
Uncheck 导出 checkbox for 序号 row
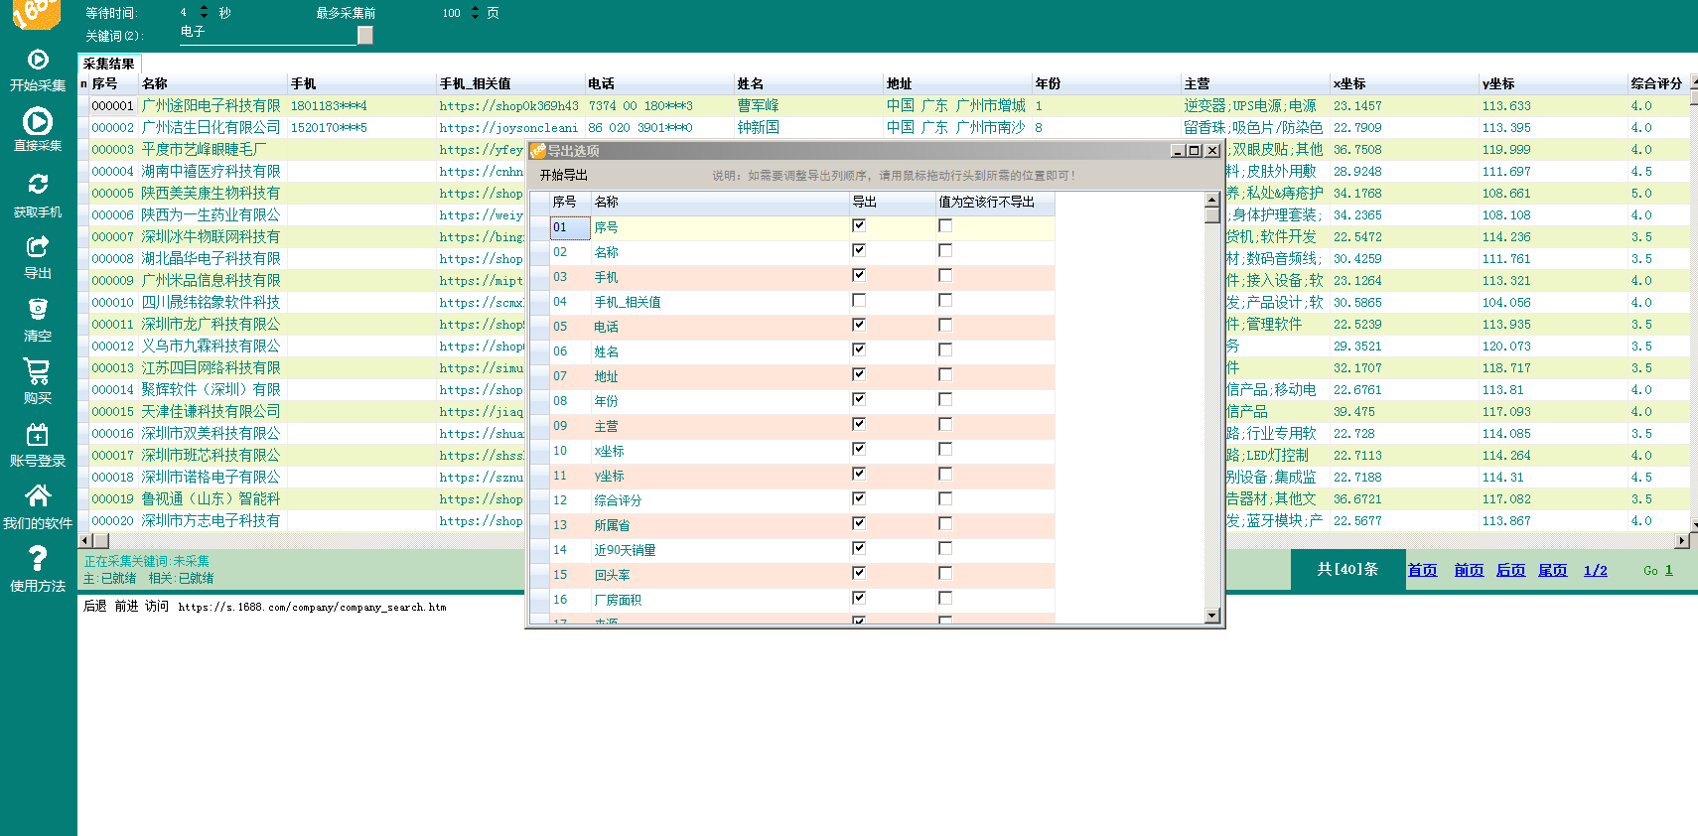pos(859,225)
